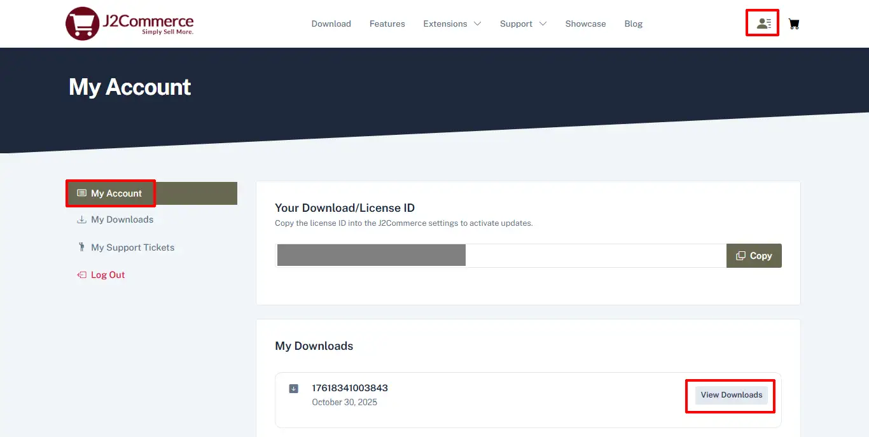
Task: Click the My Account sidebar list icon
Action: click(81, 193)
